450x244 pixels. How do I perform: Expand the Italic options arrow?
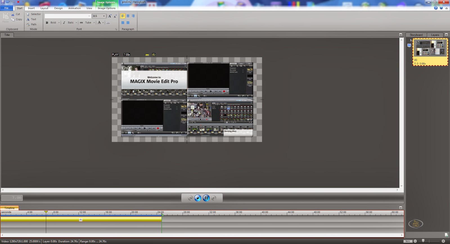click(x=76, y=23)
